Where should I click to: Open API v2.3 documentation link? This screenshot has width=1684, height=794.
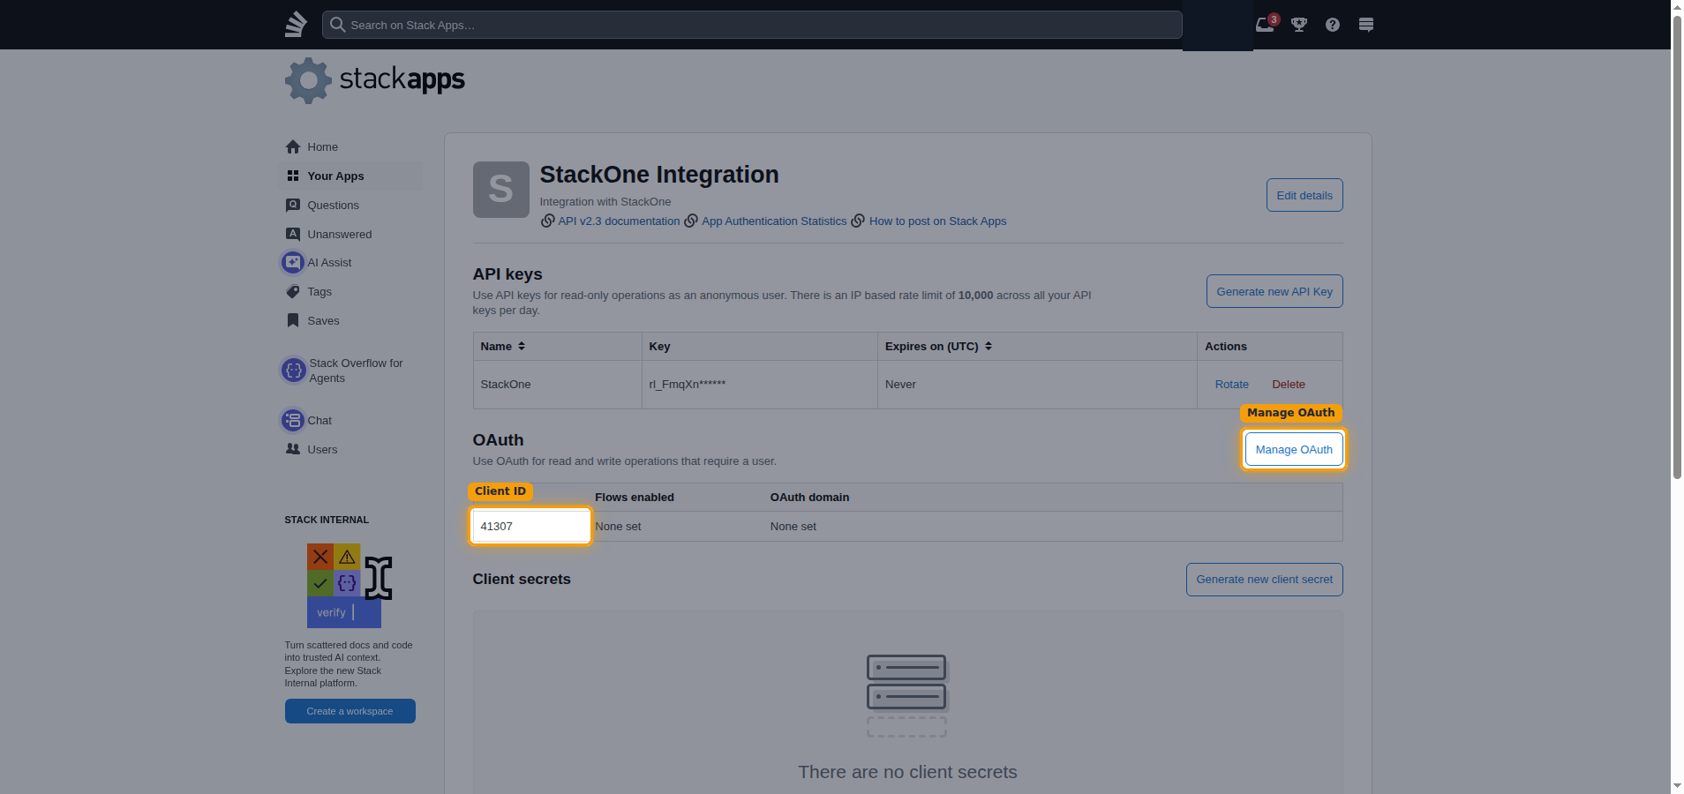click(x=619, y=221)
